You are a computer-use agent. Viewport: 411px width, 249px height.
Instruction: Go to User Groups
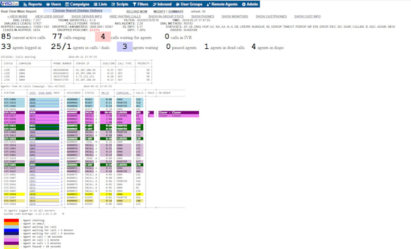(189, 4)
